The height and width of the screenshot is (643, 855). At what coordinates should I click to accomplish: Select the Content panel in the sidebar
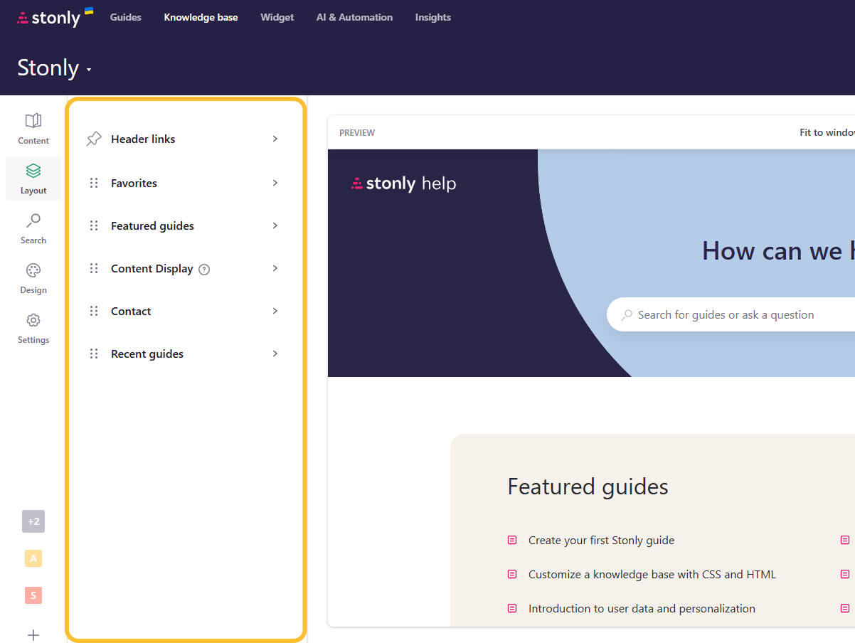[x=33, y=128]
